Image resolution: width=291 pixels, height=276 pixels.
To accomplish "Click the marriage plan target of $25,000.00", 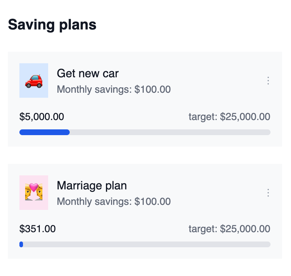I will click(230, 229).
